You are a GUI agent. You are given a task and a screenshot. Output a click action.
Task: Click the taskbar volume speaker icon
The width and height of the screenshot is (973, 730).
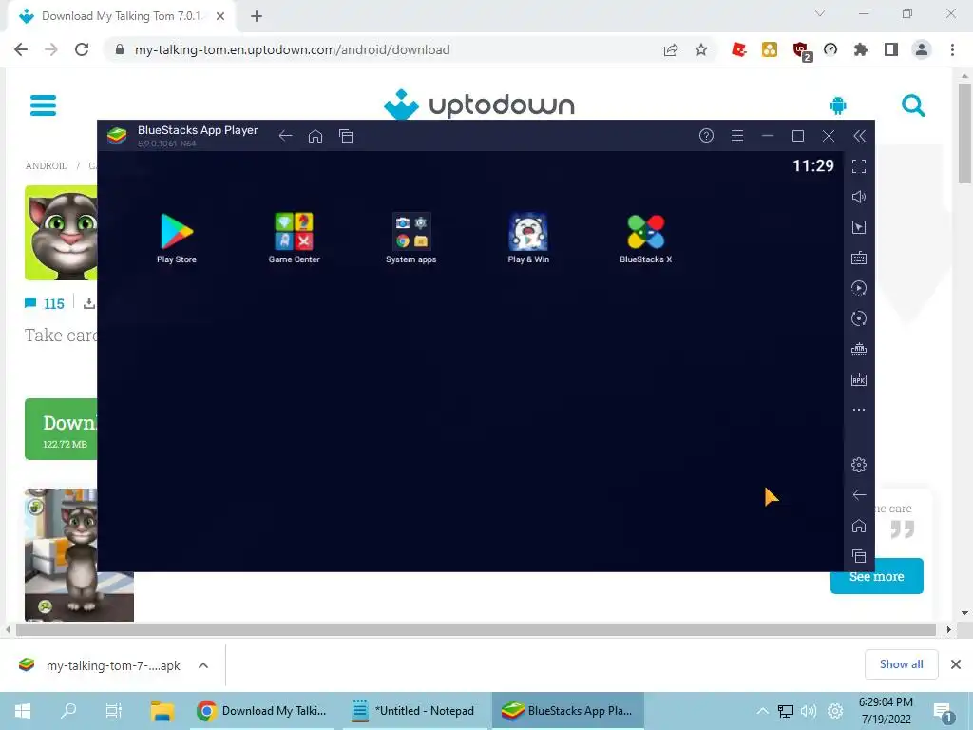(808, 711)
